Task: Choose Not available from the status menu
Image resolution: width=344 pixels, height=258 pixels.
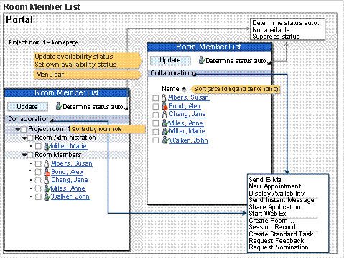Action: pyautogui.click(x=271, y=30)
